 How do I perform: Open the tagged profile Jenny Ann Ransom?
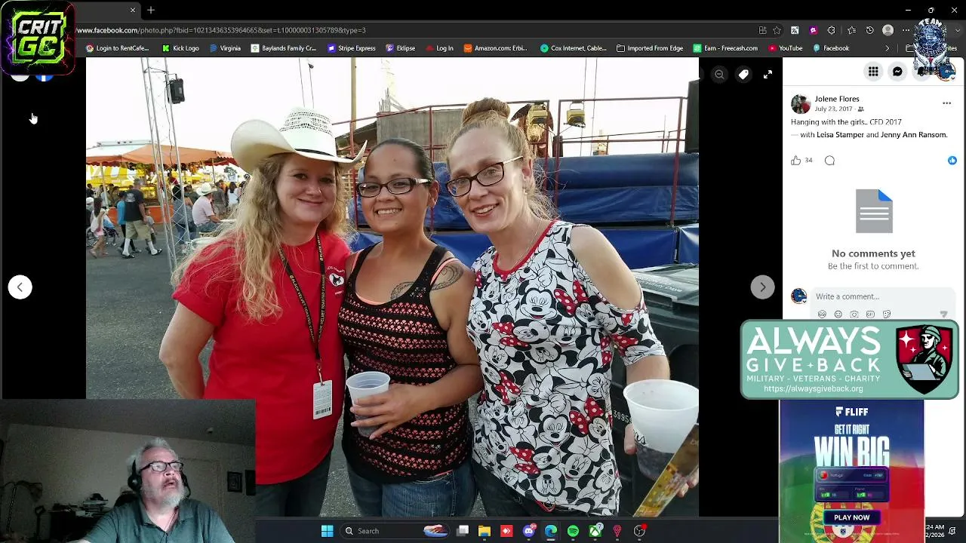(x=913, y=135)
